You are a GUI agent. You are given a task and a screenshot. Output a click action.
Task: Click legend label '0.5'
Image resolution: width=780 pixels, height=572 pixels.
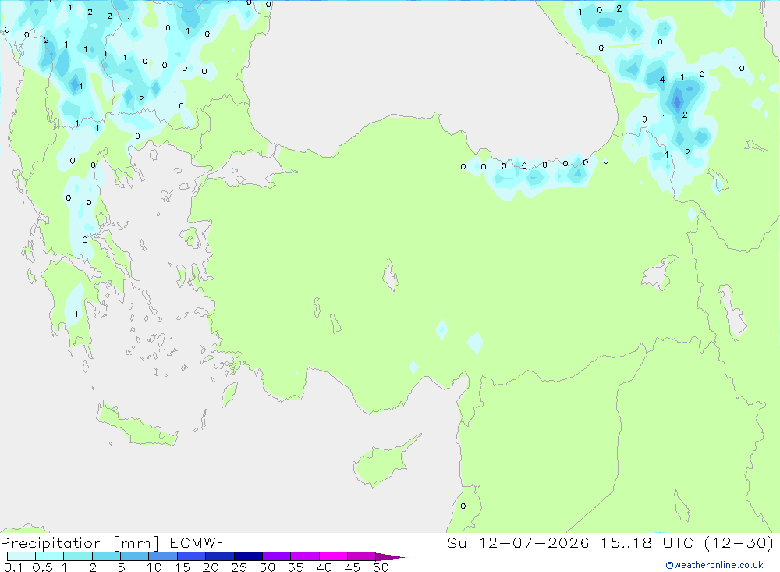pos(42,567)
